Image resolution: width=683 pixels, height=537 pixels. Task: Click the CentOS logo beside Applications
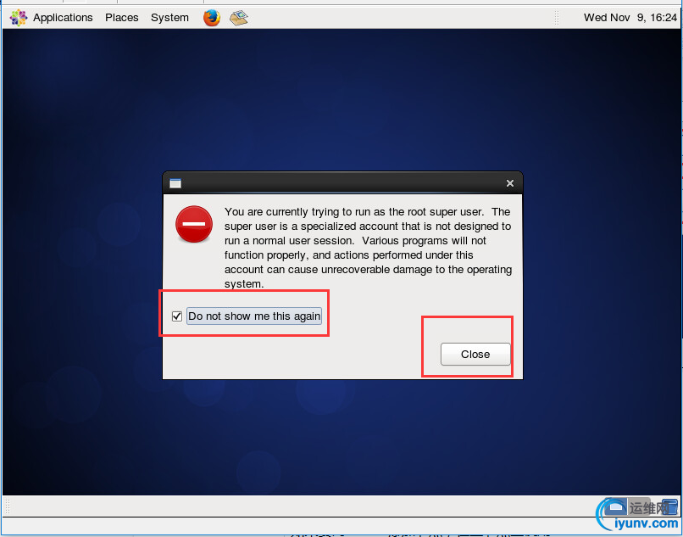click(x=19, y=18)
